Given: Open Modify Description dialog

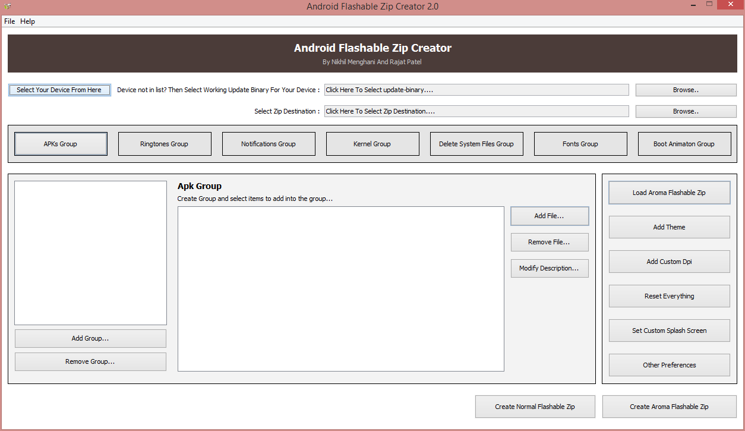Looking at the screenshot, I should [x=549, y=268].
